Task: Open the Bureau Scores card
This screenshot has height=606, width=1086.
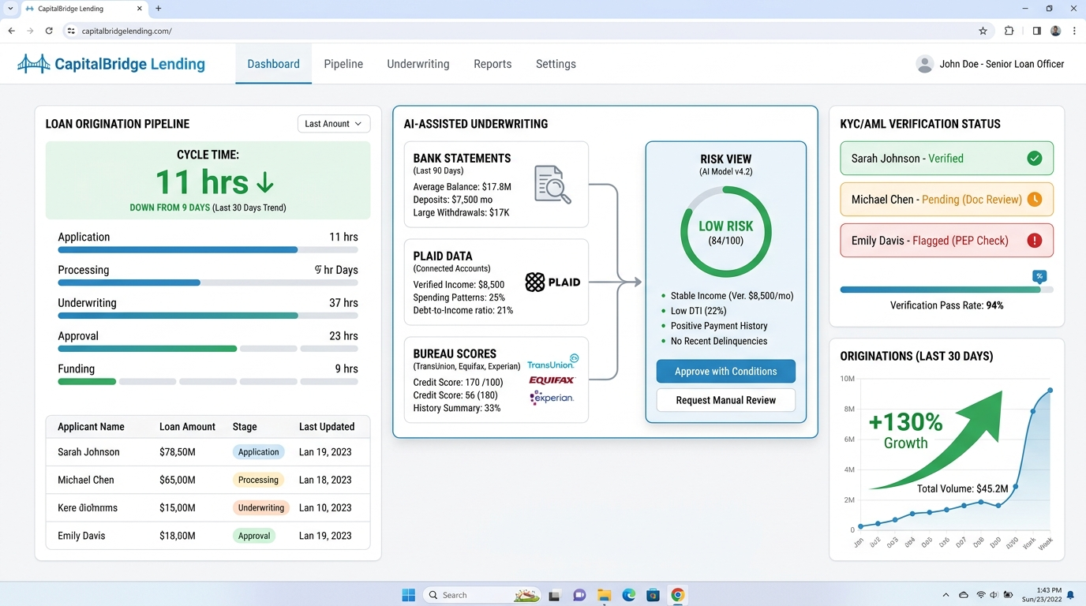Action: [496, 380]
